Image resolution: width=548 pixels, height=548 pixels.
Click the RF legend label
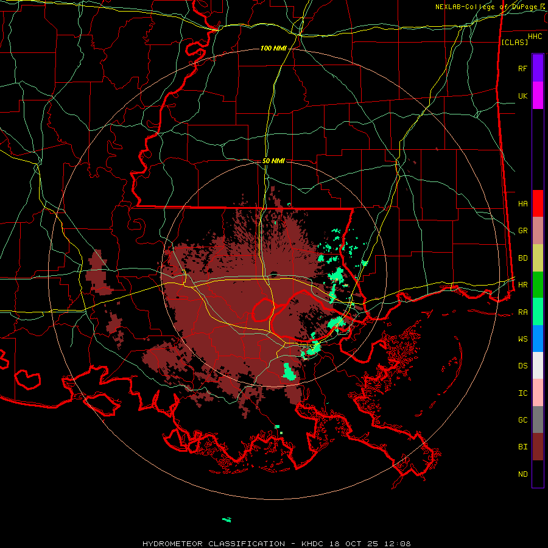click(x=522, y=68)
